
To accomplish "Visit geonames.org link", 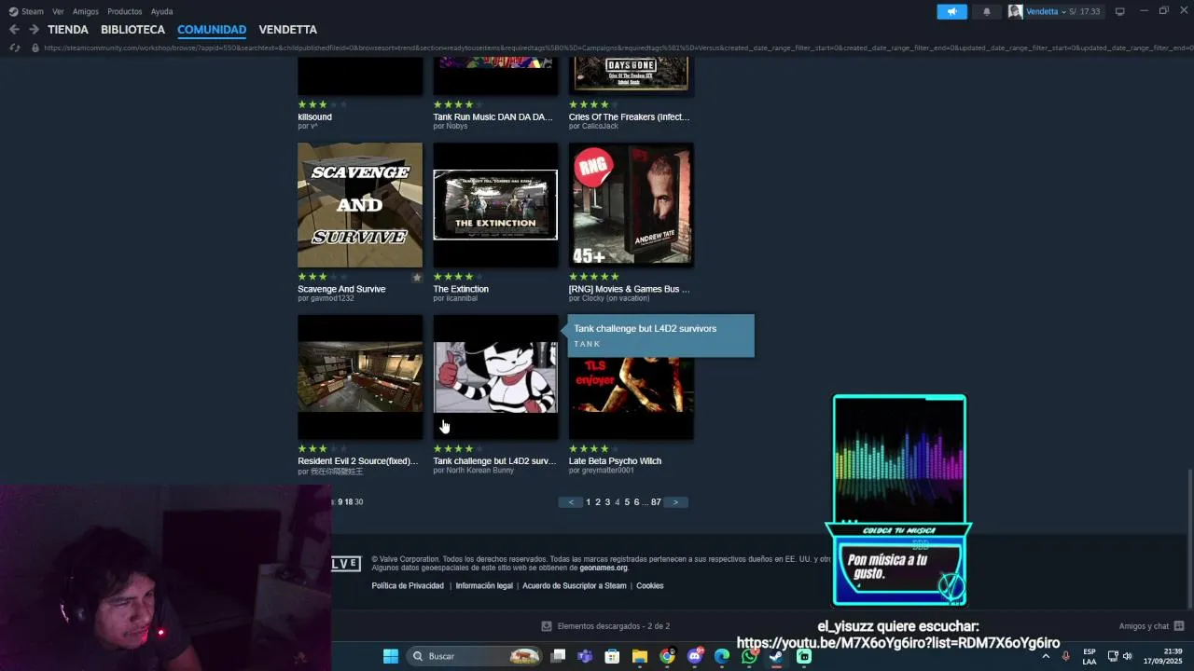I will click(604, 568).
